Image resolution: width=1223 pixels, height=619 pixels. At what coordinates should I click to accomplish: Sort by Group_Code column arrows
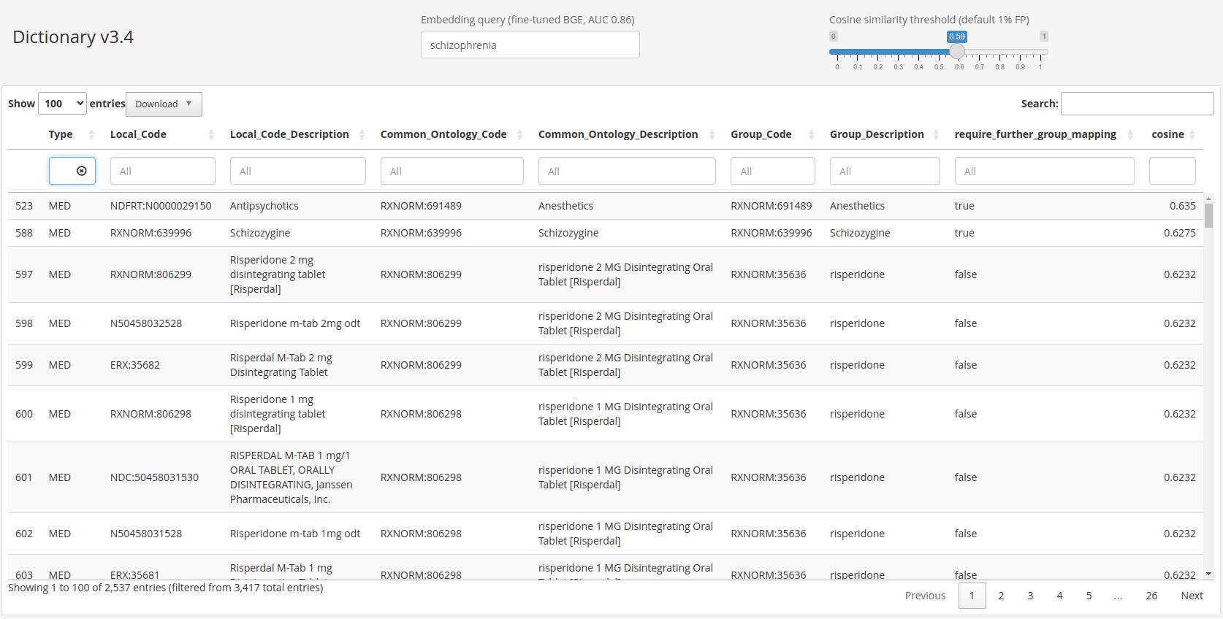[x=811, y=135]
